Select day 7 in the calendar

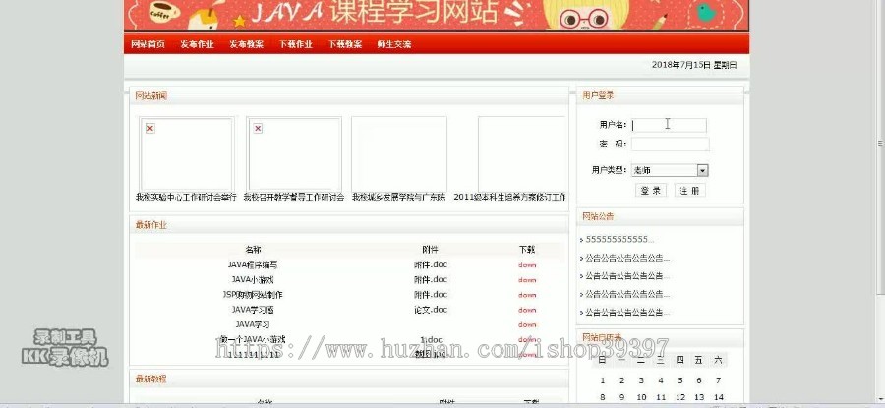click(718, 380)
